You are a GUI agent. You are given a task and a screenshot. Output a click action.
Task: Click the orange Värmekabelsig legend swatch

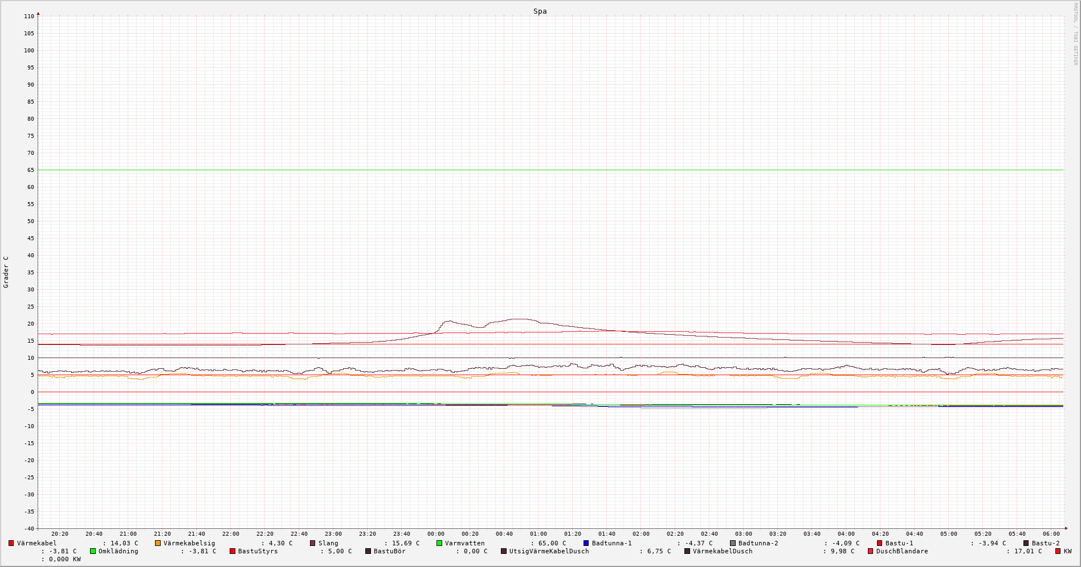158,543
